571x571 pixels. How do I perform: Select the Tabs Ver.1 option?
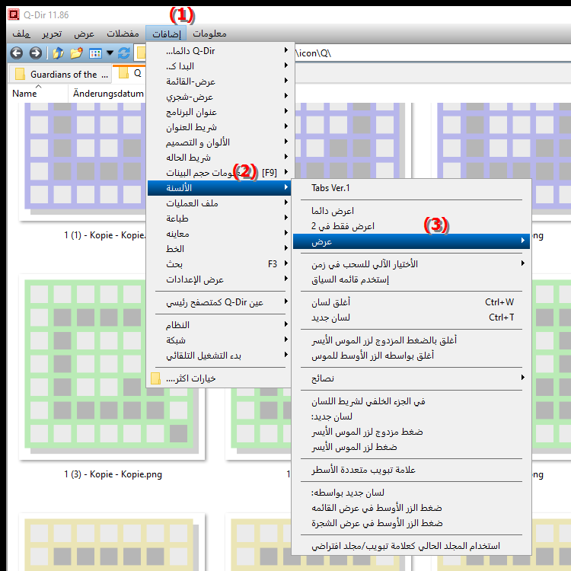coord(411,188)
